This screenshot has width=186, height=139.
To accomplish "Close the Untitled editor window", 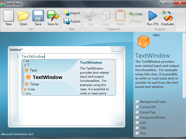I will (118, 49).
